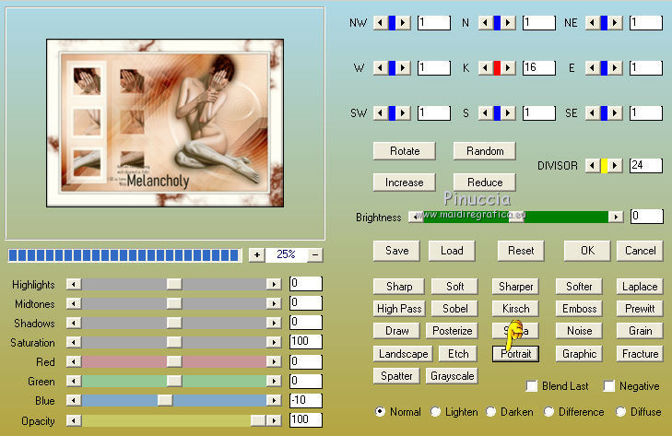Click right arrow of NW stepper

pos(403,23)
